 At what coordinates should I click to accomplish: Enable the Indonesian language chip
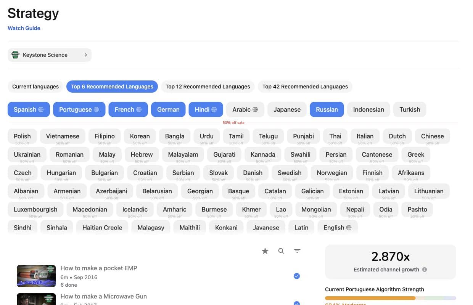click(x=368, y=109)
